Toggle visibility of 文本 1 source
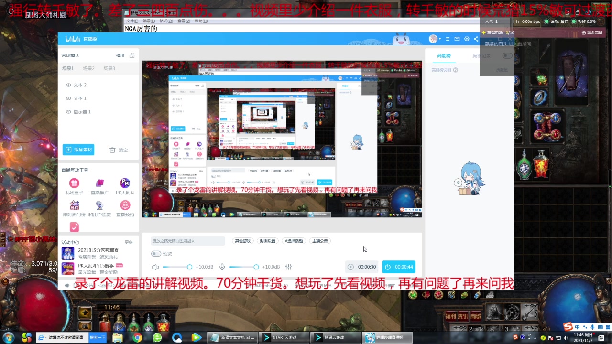Image resolution: width=612 pixels, height=344 pixels. pyautogui.click(x=68, y=98)
